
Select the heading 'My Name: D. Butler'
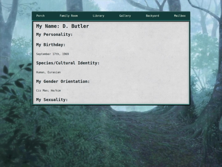click(x=62, y=26)
